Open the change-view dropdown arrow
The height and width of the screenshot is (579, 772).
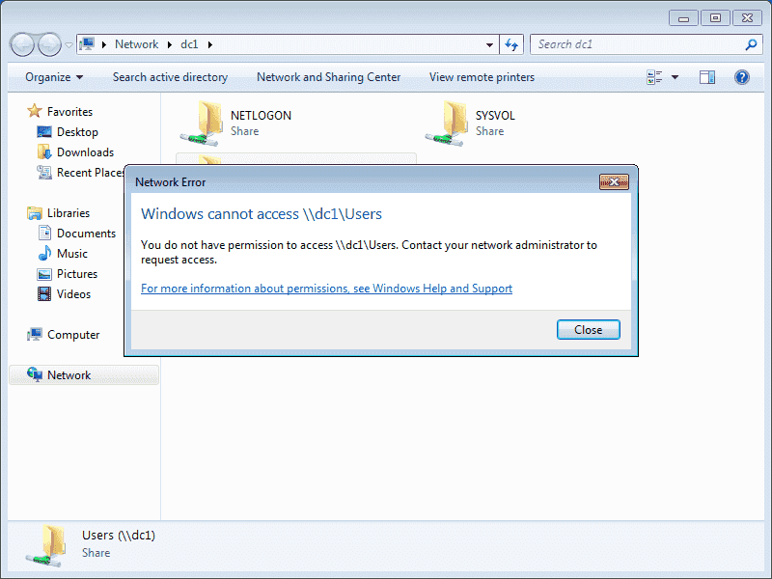[675, 76]
